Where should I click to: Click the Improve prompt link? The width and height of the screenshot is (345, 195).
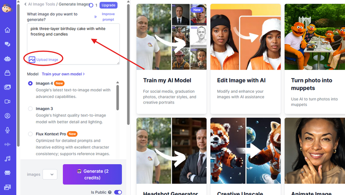point(108,16)
